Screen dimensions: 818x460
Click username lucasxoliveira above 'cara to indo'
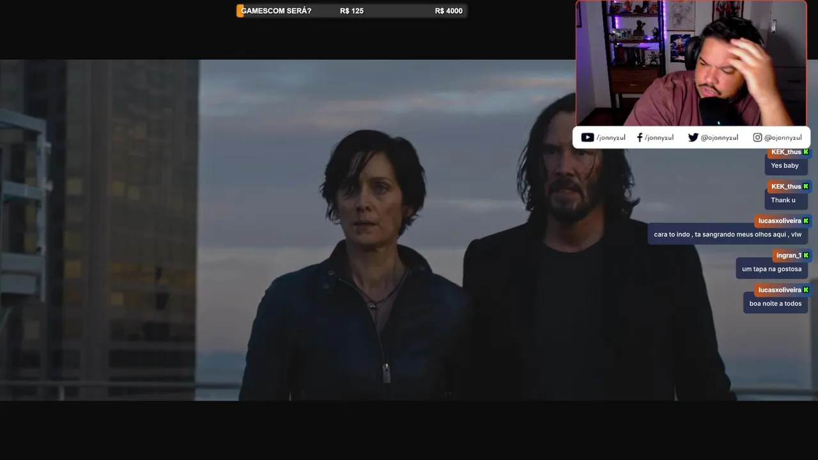(x=780, y=221)
